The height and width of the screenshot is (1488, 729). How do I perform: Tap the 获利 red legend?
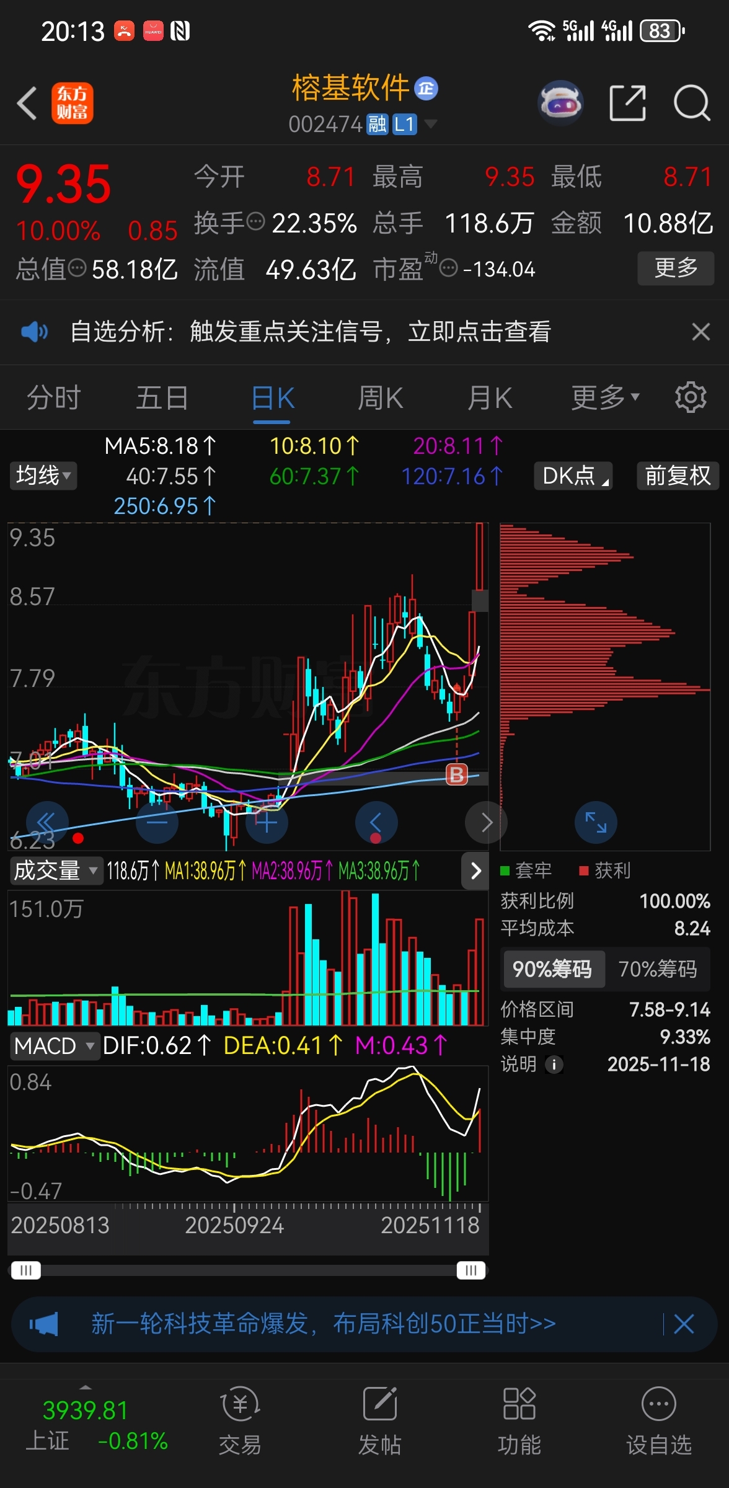click(x=605, y=870)
